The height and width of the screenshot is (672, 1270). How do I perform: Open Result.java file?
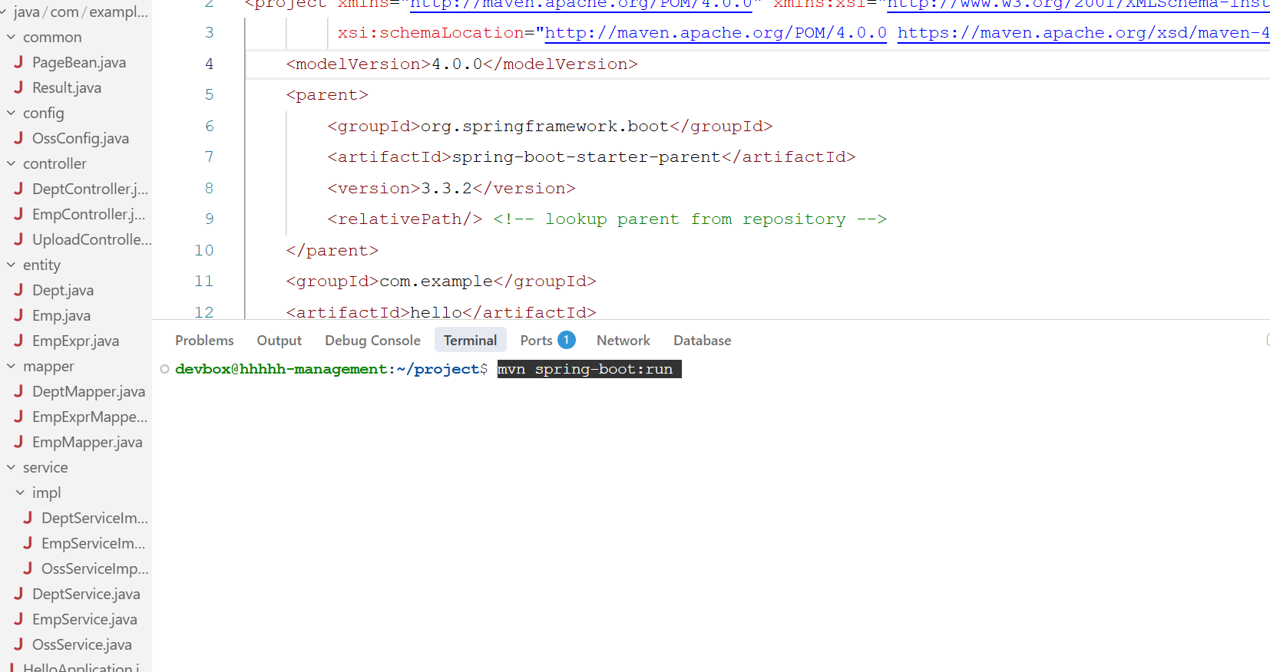click(x=67, y=87)
